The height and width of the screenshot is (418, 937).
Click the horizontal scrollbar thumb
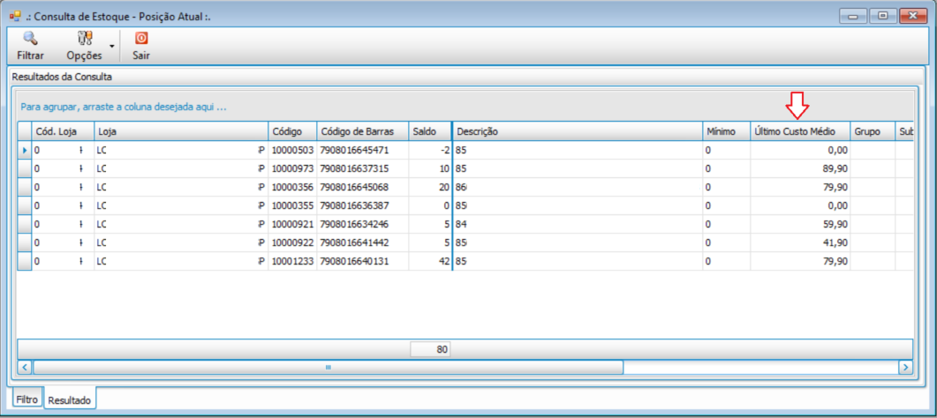tap(328, 368)
